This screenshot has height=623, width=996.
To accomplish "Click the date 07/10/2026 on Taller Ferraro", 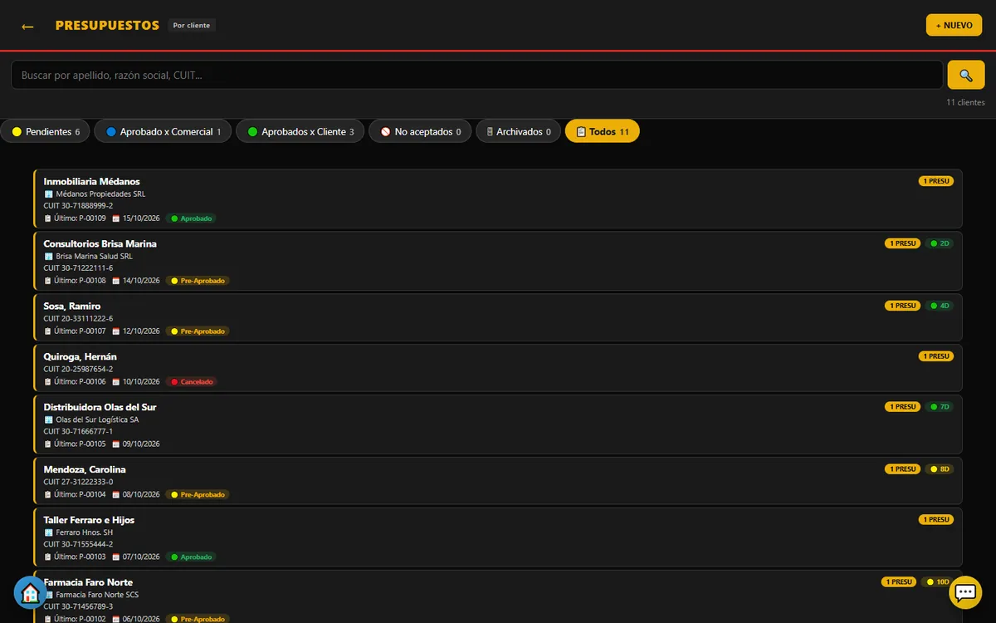I will pos(136,557).
